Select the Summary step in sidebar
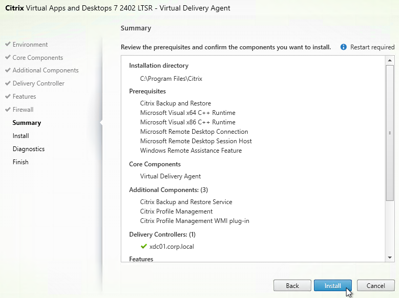 [x=27, y=123]
